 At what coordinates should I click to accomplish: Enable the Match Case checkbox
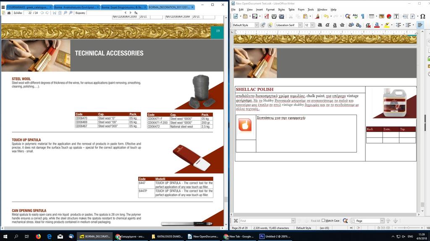tap(323, 220)
